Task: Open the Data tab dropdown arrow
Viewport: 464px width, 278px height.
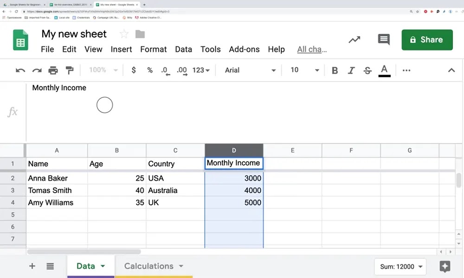Action: 103,266
